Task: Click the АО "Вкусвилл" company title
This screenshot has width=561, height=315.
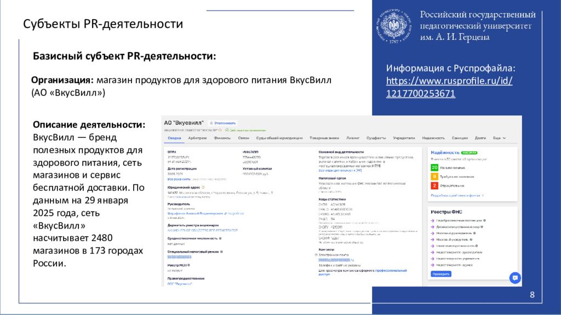Action: 184,123
